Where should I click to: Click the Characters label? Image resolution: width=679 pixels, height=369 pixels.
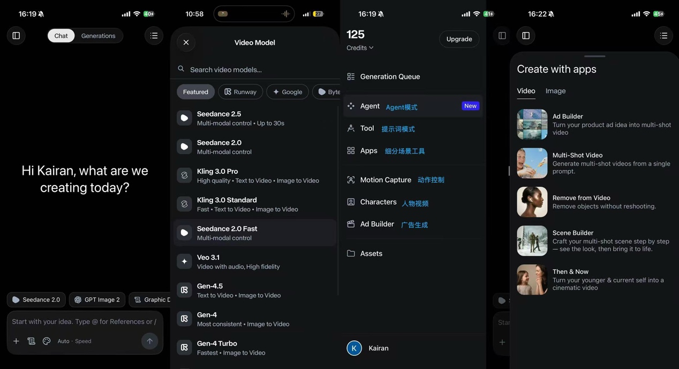click(378, 202)
